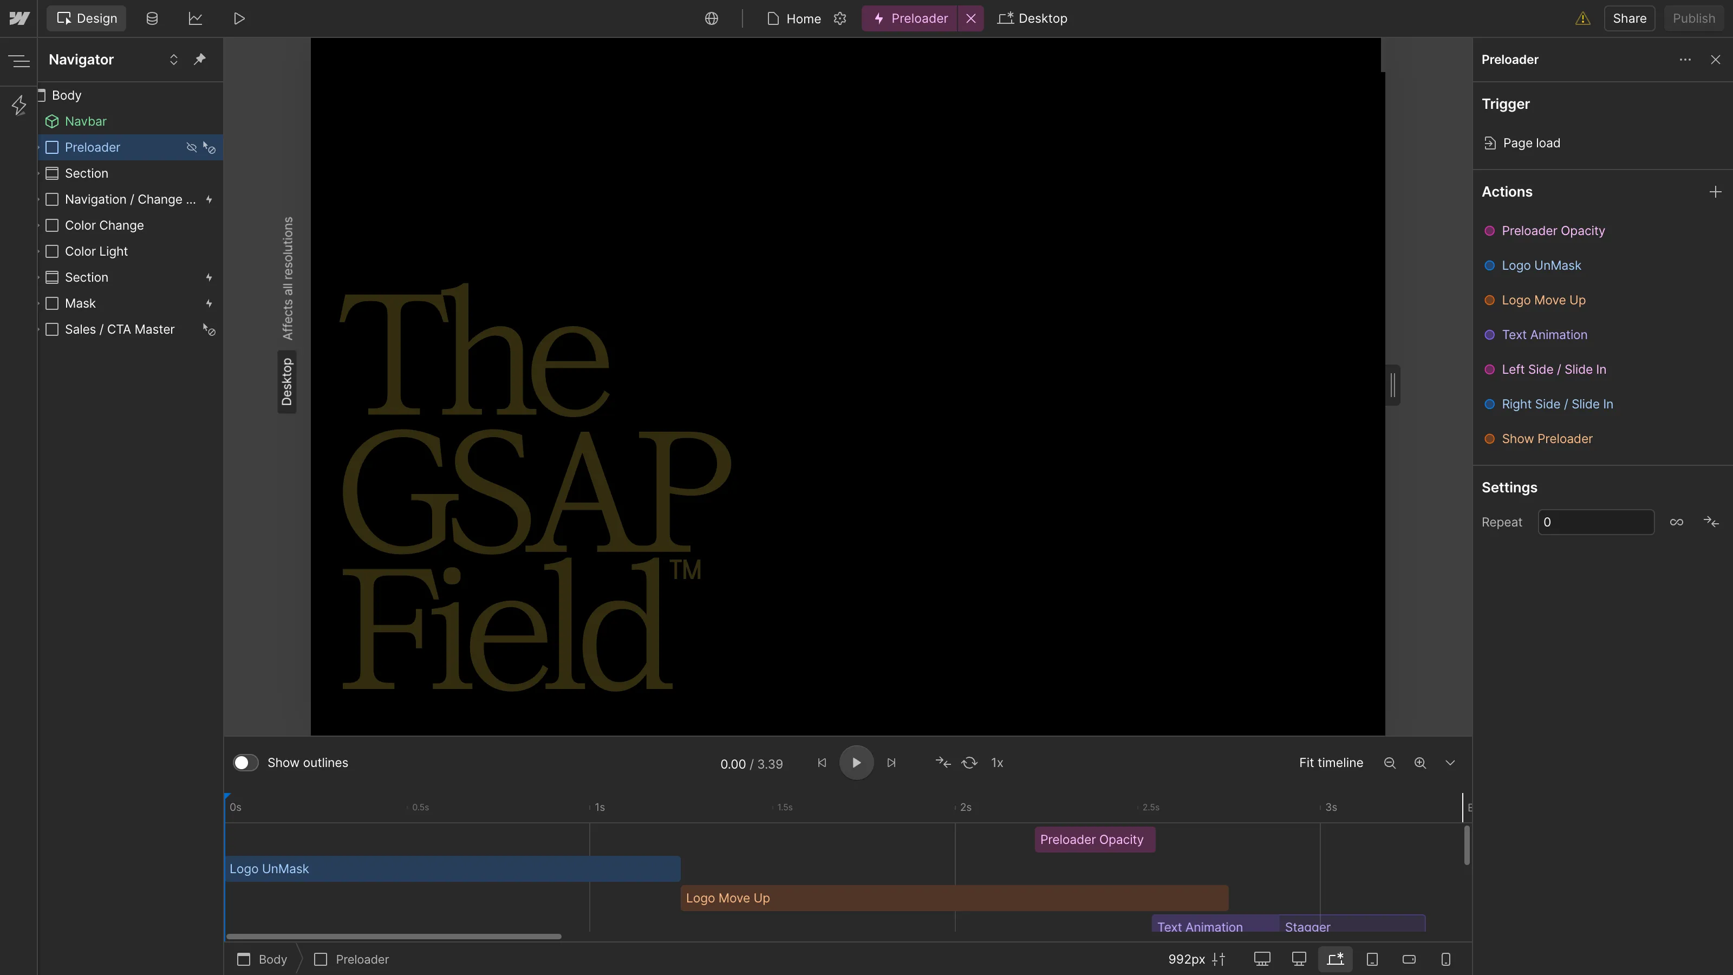Zoom out the timeline
This screenshot has width=1733, height=975.
pyautogui.click(x=1390, y=762)
